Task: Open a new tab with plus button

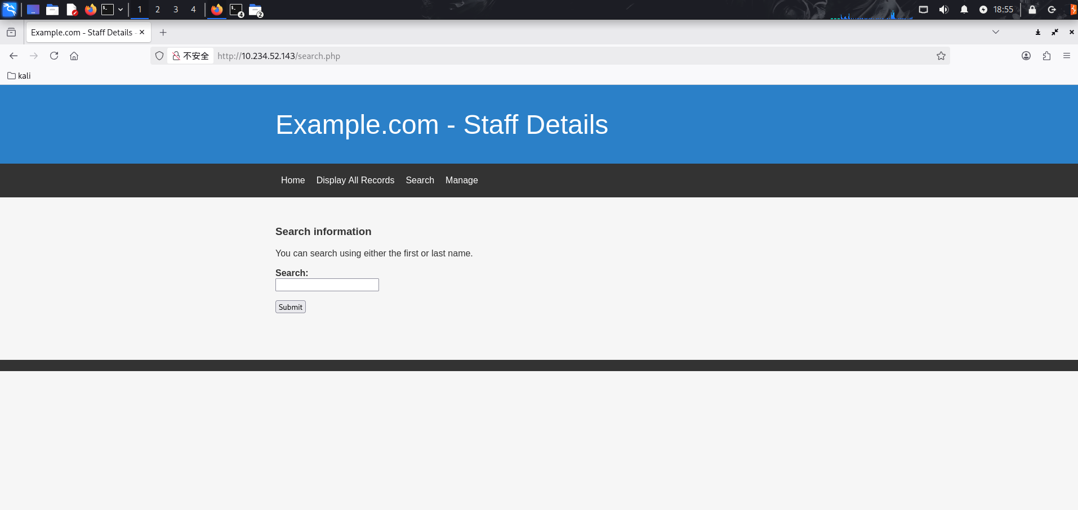Action: [x=163, y=33]
